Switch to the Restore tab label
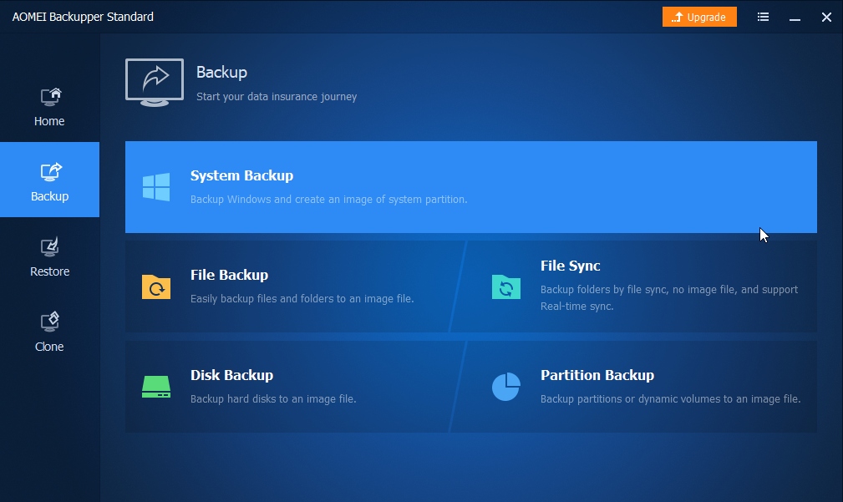The image size is (843, 502). (50, 272)
